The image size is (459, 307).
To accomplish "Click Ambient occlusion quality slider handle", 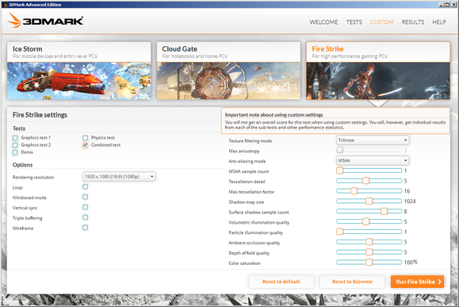I will (369, 242).
